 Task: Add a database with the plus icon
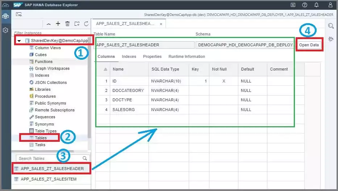click(x=58, y=24)
